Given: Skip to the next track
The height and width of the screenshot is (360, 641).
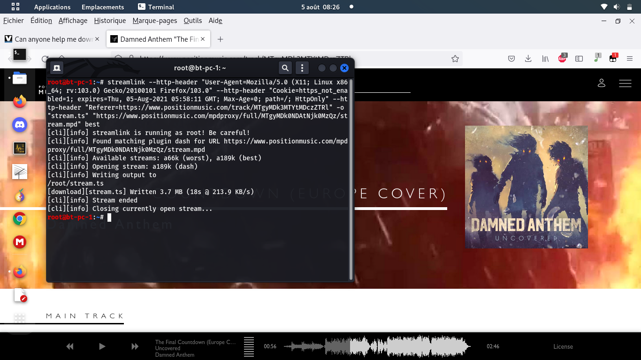Looking at the screenshot, I should coord(135,346).
